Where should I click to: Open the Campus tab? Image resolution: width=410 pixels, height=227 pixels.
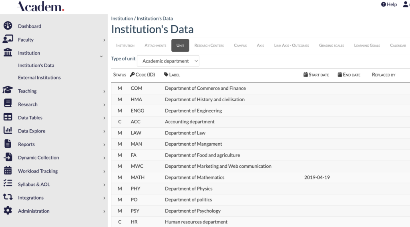[240, 46]
